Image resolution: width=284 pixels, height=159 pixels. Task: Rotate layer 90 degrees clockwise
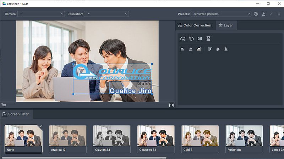click(183, 39)
